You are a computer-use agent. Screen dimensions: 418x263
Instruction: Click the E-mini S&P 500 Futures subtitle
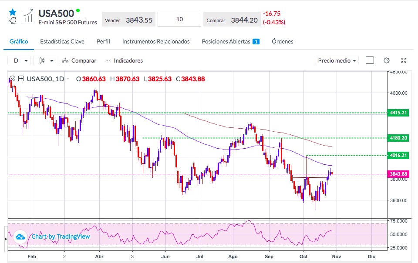point(68,22)
